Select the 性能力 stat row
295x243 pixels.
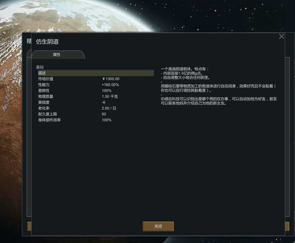tap(95, 85)
